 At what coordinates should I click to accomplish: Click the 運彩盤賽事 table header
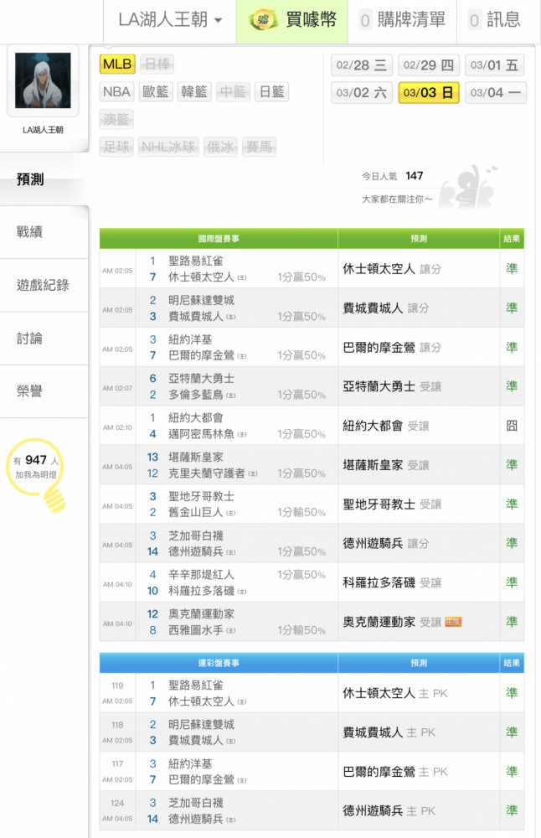[219, 663]
